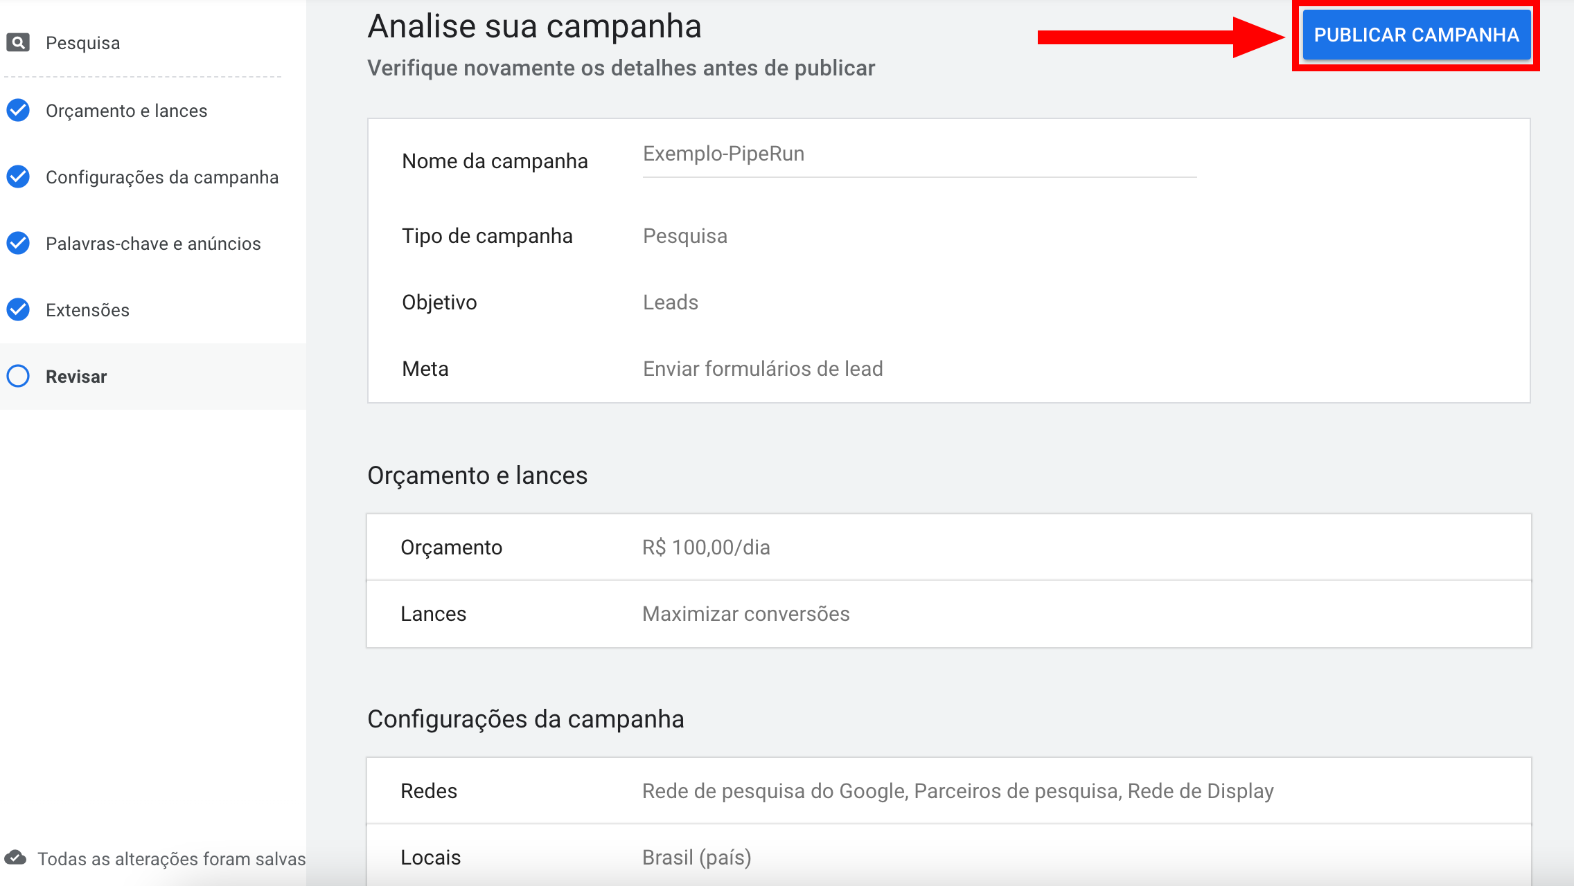Open Configurações da campanha step label
This screenshot has width=1574, height=886.
[162, 177]
